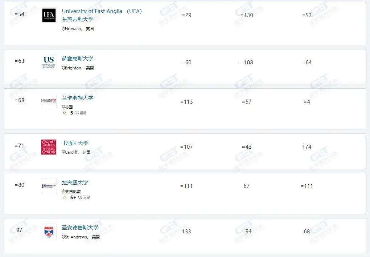Screen dimensions: 370x257
Task: Open the 拉夫堡大学 link
Action: (x=75, y=182)
